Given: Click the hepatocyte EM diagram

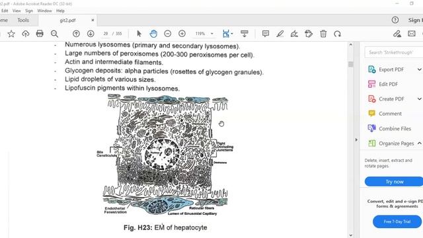Looking at the screenshot, I should tap(165, 155).
